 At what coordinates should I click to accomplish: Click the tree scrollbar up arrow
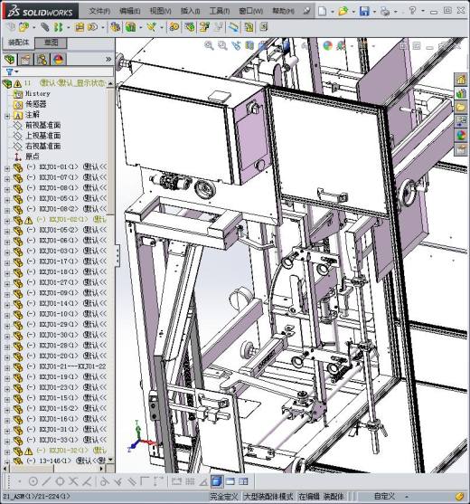(110, 83)
